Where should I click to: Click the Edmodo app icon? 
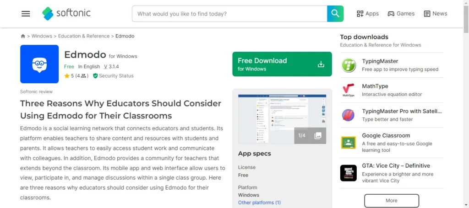coord(39,64)
